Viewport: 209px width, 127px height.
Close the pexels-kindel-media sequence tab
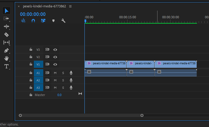point(19,6)
